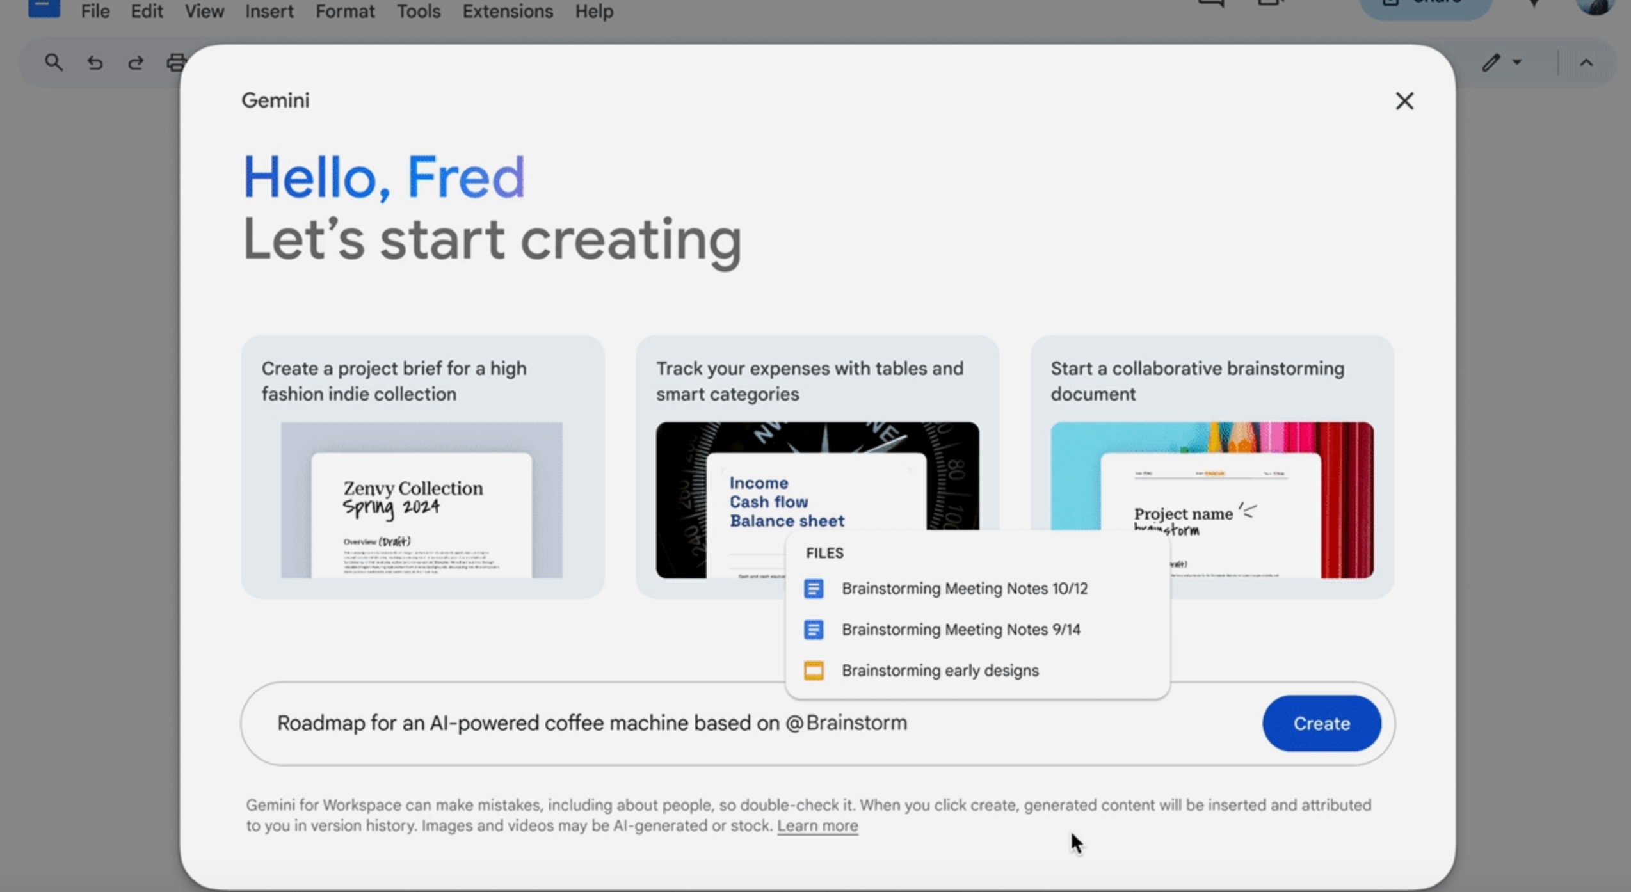Collapse the toolbar with chevron up
Screen dimensions: 1631x892
click(1586, 63)
